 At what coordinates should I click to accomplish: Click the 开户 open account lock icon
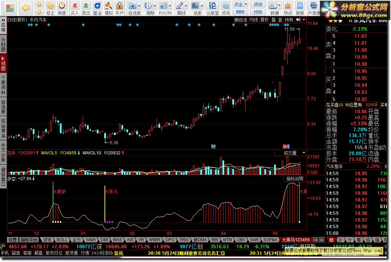point(120,8)
